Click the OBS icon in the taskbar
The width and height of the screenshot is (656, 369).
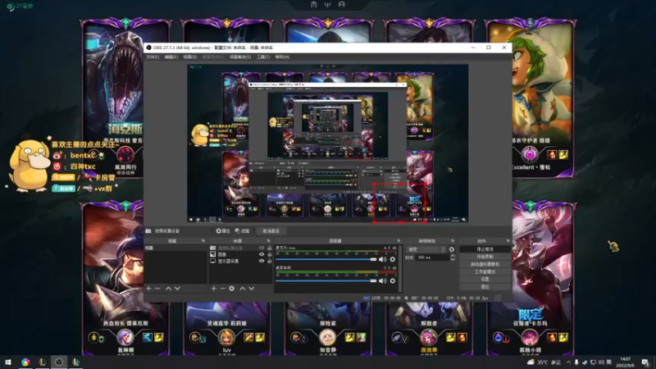tap(59, 362)
